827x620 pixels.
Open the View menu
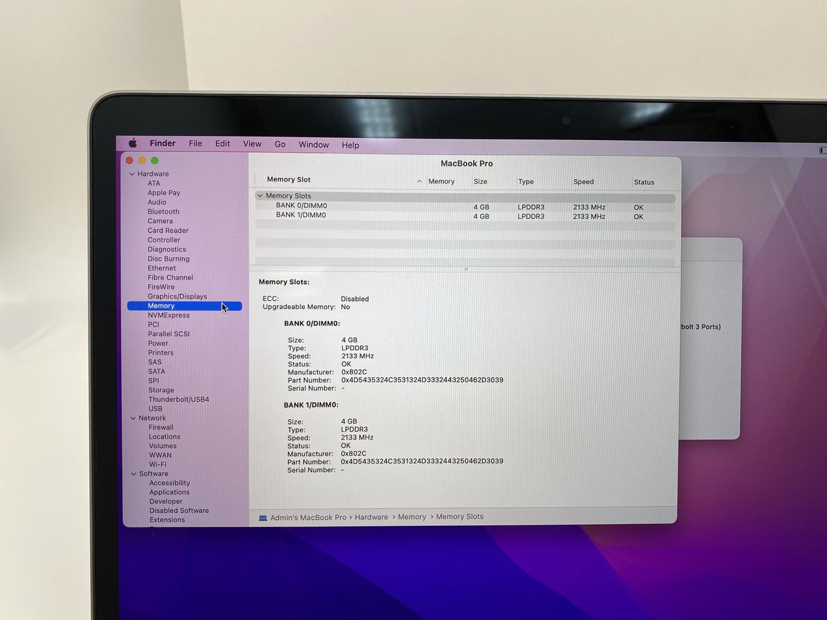[x=252, y=144]
